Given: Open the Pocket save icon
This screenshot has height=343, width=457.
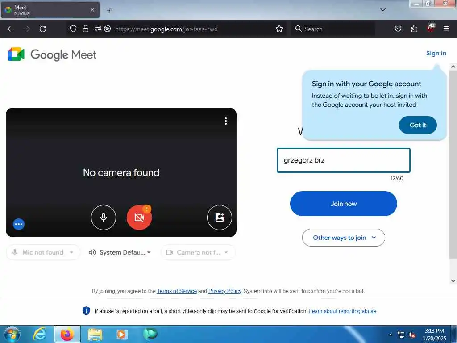Looking at the screenshot, I should tap(398, 29).
